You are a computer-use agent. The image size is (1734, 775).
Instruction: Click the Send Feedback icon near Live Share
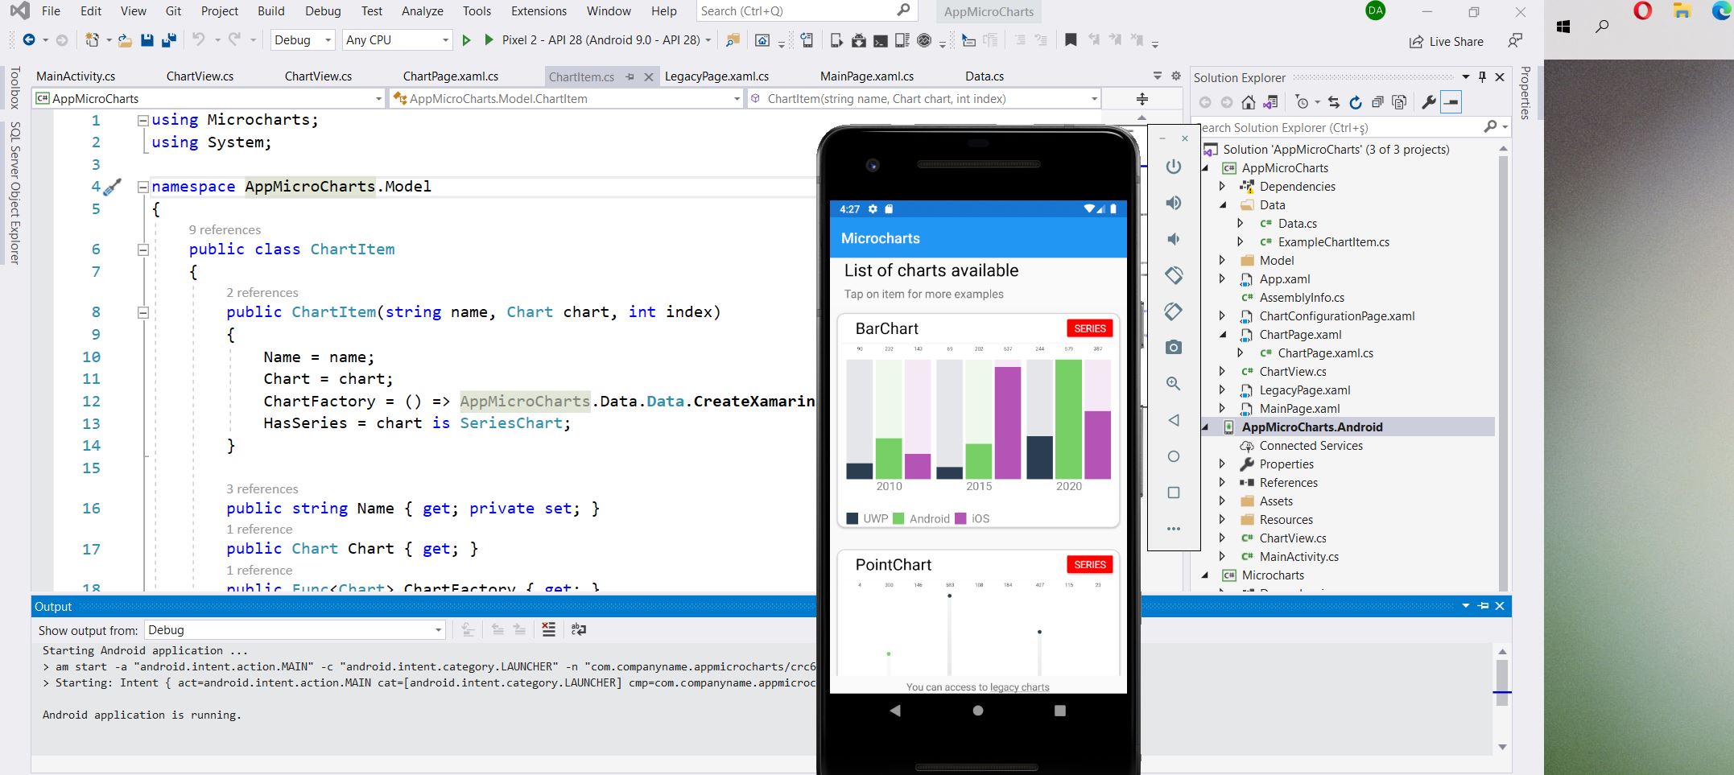(x=1515, y=40)
